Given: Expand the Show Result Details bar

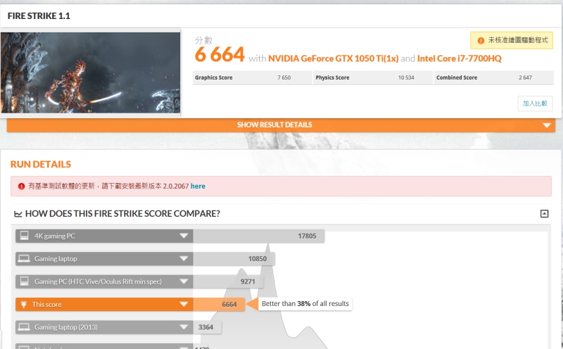Looking at the screenshot, I should [281, 125].
